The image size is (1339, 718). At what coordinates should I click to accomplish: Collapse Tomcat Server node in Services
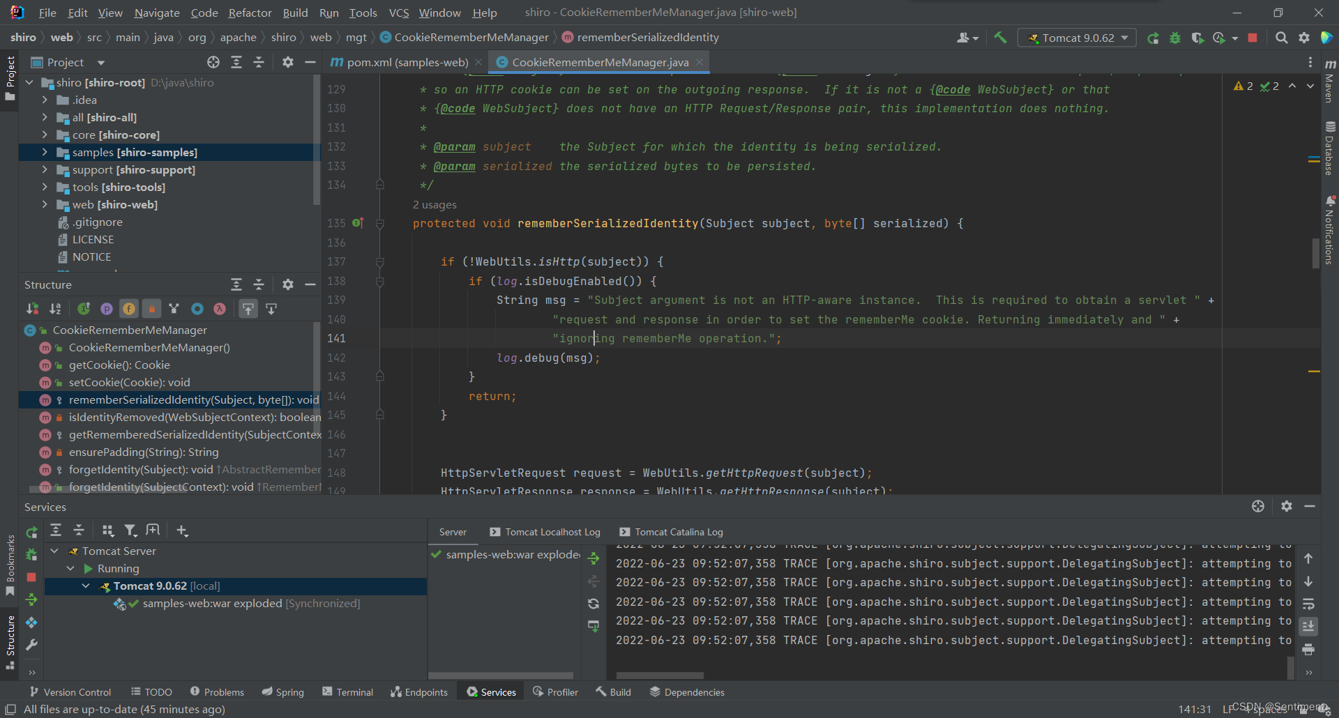[x=54, y=551]
